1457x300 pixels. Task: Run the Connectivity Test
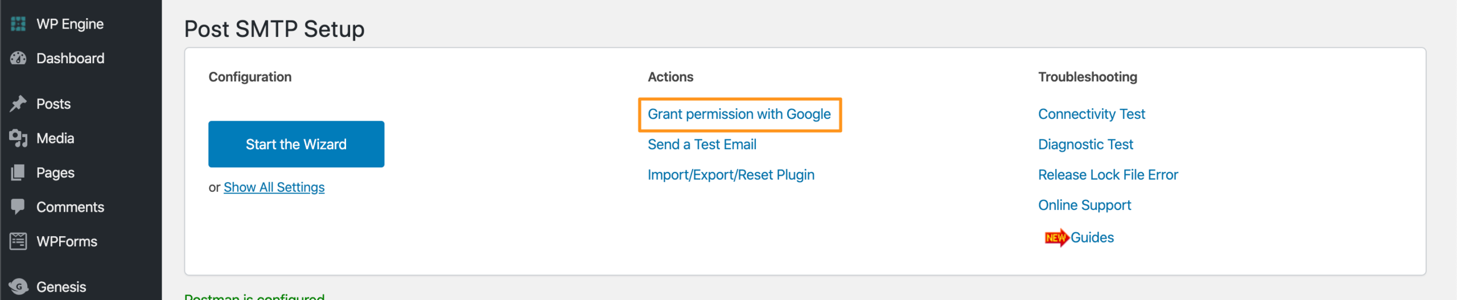tap(1091, 114)
